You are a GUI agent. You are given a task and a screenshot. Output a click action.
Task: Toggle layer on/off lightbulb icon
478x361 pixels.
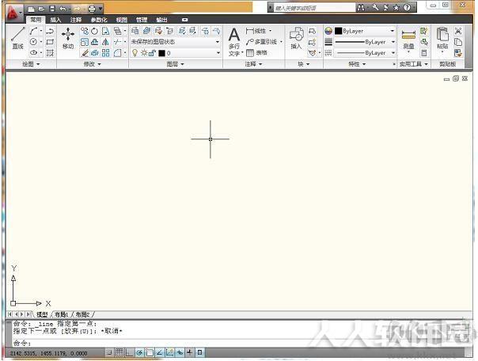(135, 53)
